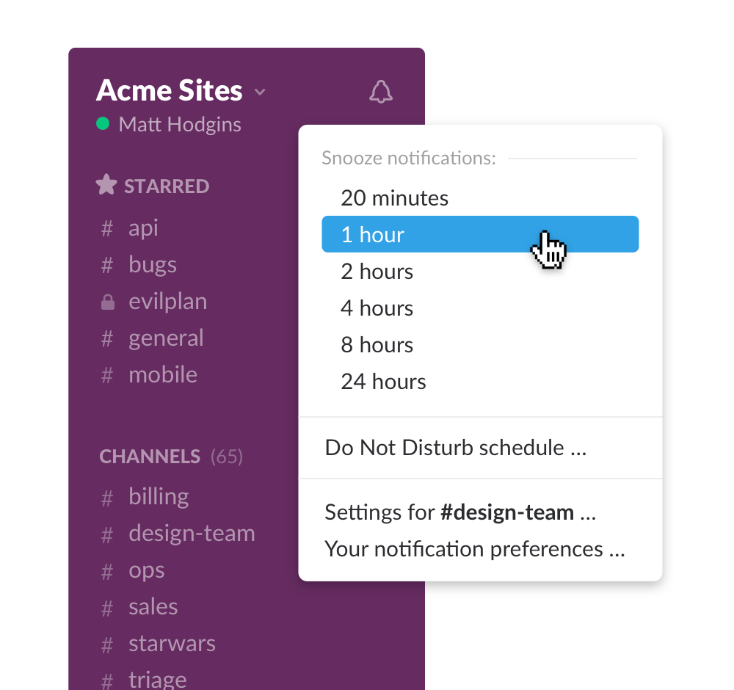734x690 pixels.
Task: Open the design-team channel
Action: click(x=192, y=533)
